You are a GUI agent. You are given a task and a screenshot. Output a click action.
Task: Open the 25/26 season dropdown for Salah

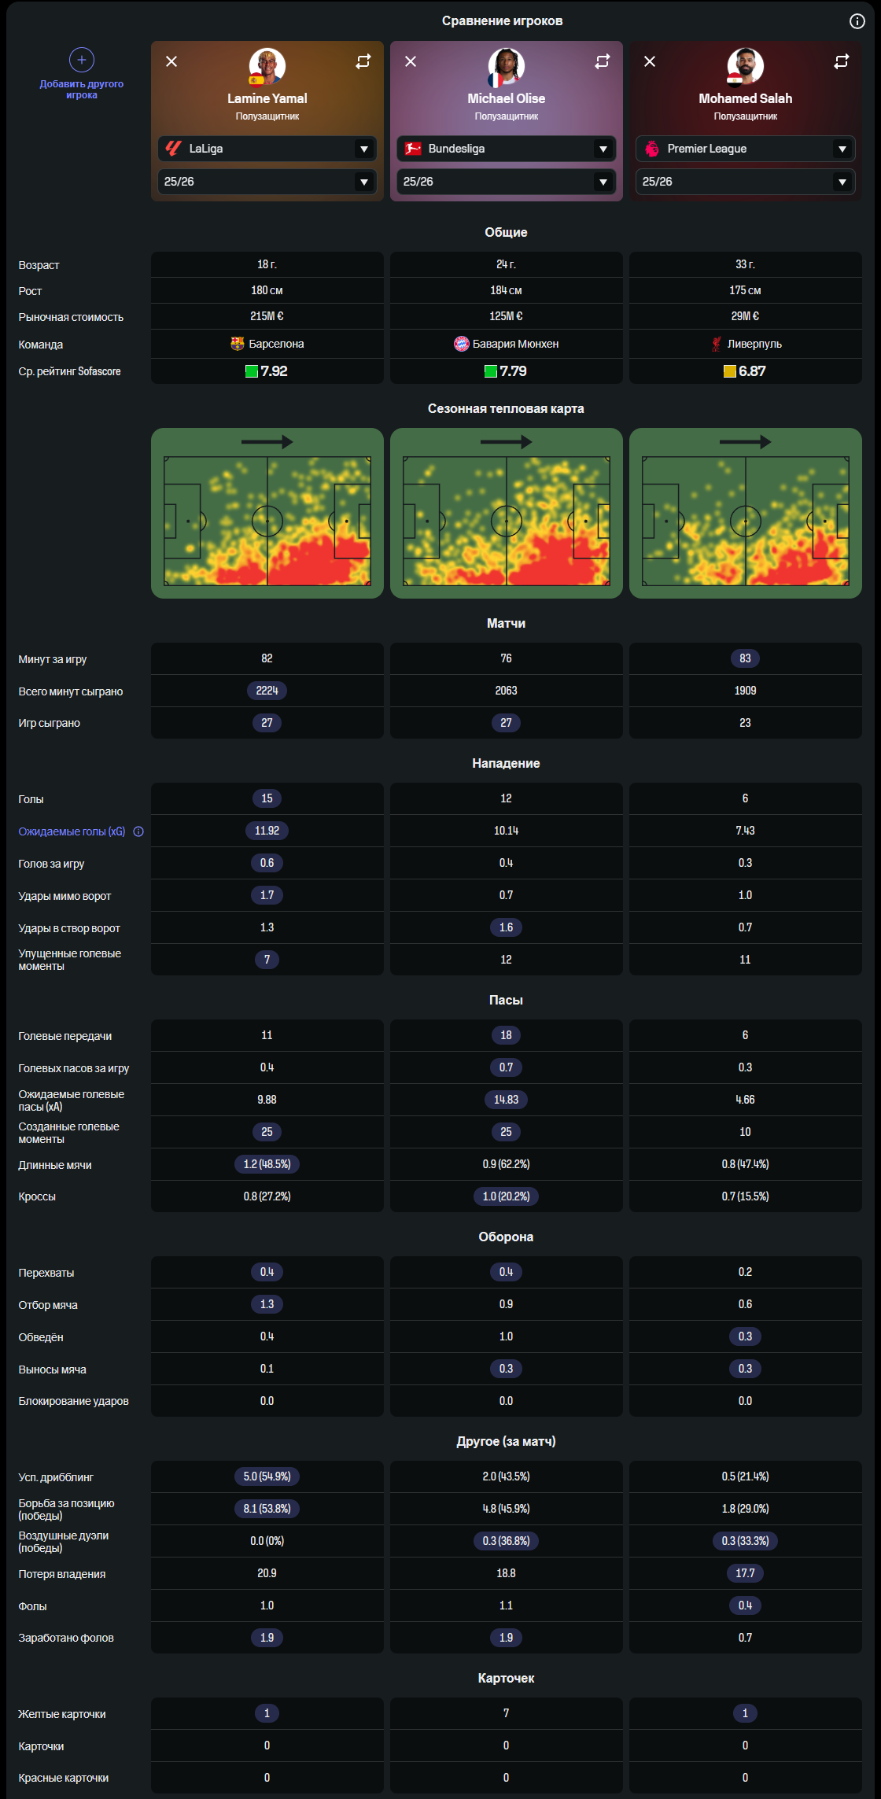click(x=746, y=182)
